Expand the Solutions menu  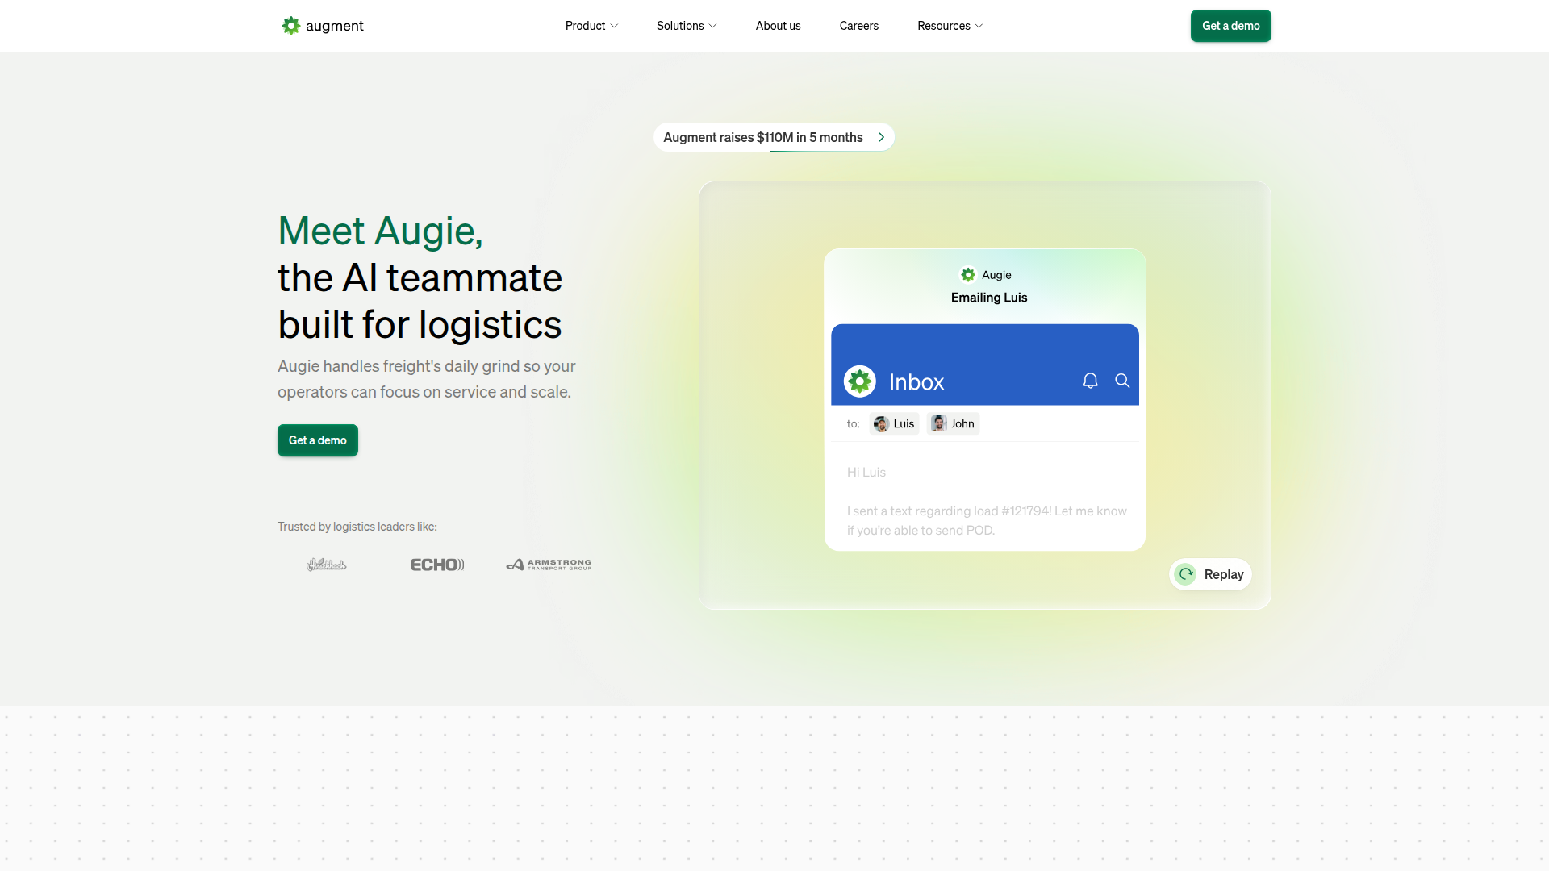point(686,26)
